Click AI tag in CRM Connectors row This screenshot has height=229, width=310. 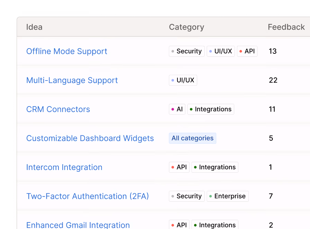coord(177,109)
